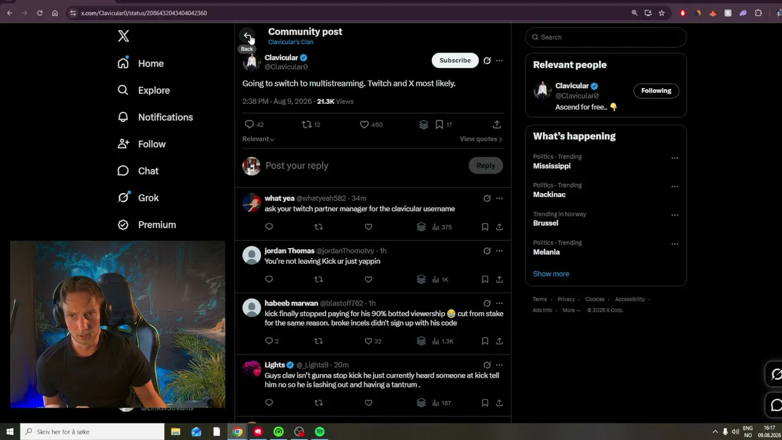Open Chat in the sidebar

coord(138,171)
